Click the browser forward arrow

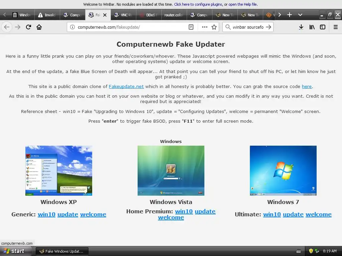pyautogui.click(x=18, y=27)
